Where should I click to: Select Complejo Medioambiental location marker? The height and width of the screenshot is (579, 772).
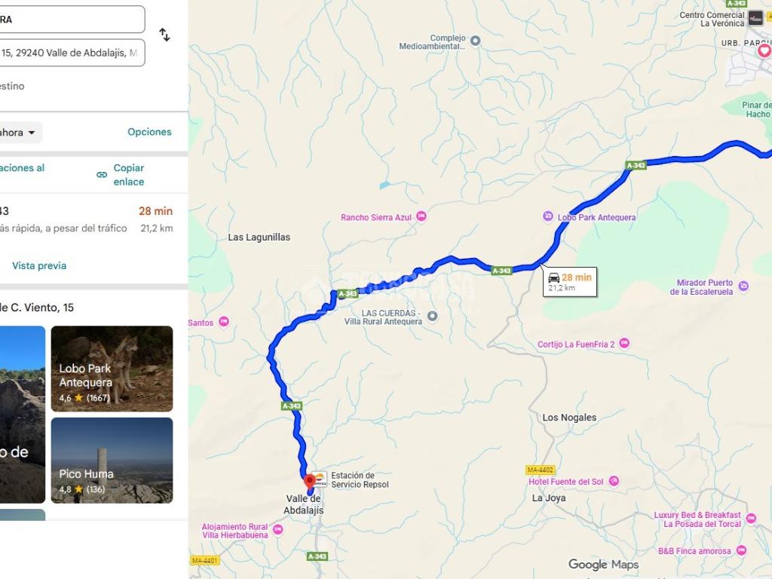475,41
